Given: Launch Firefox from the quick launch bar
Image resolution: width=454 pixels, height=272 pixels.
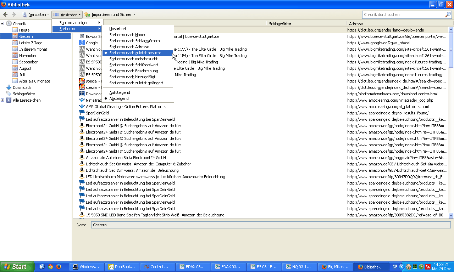Looking at the screenshot, I should pos(59,267).
